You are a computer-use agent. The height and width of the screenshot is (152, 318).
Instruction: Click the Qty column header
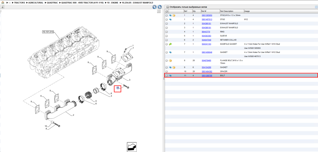pos(196,11)
